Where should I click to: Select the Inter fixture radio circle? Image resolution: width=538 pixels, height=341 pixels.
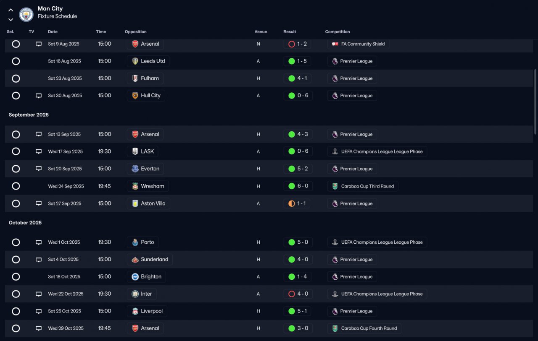tap(16, 294)
